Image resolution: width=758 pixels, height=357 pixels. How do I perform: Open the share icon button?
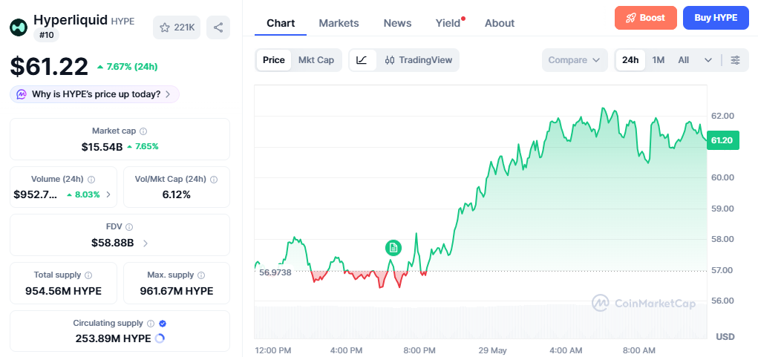click(218, 27)
